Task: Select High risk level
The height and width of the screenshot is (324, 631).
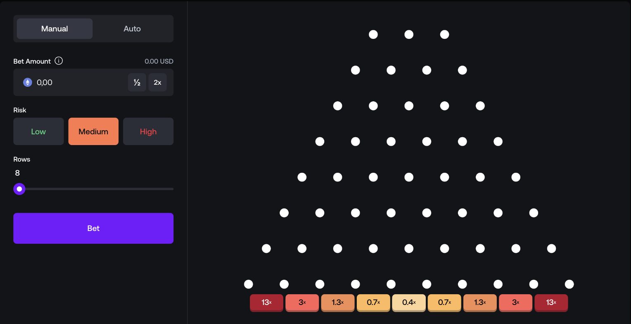Action: click(x=148, y=131)
